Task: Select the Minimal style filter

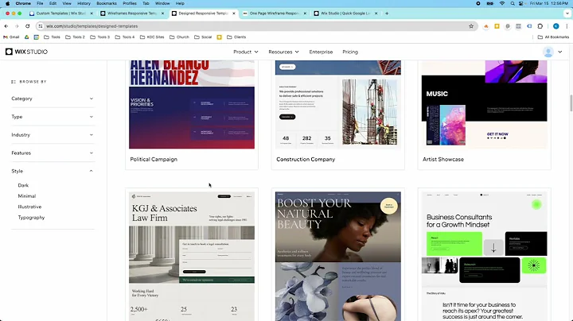Action: [x=27, y=196]
